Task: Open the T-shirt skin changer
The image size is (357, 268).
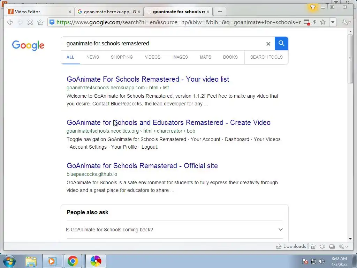Action: (x=313, y=7)
